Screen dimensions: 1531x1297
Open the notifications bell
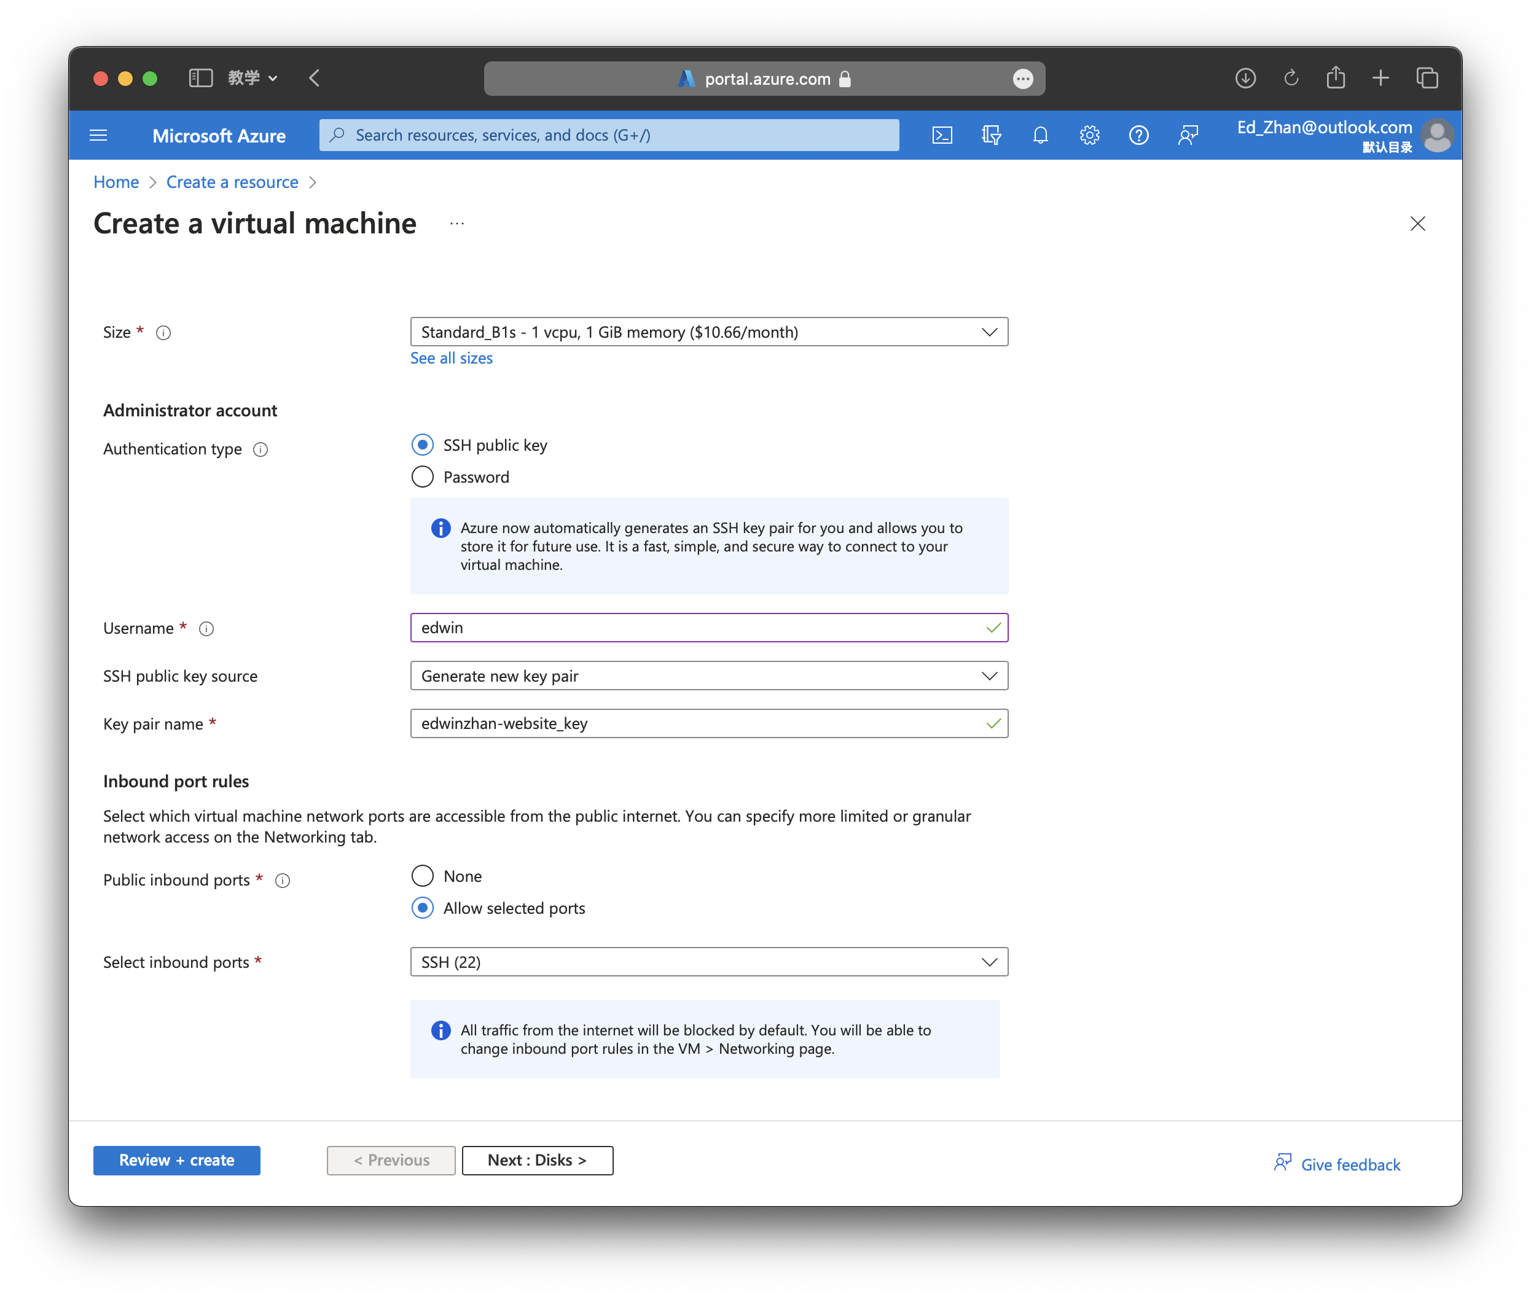coord(1040,135)
